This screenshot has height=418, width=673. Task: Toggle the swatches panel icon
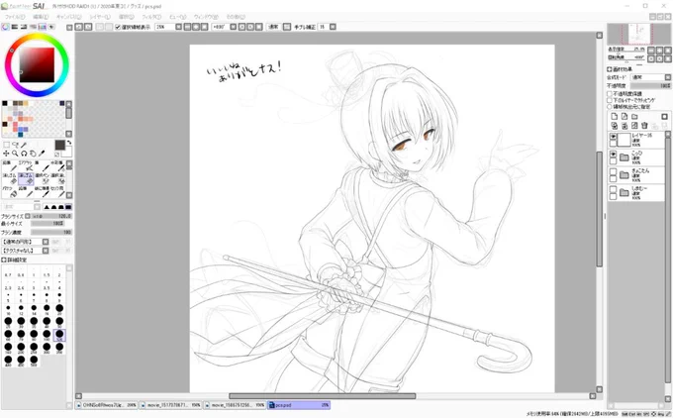click(x=42, y=27)
